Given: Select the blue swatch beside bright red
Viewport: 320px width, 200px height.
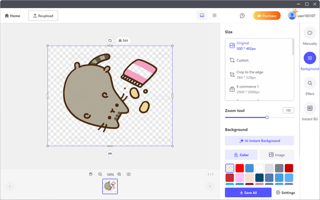Looking at the screenshot, I should pos(249,168).
